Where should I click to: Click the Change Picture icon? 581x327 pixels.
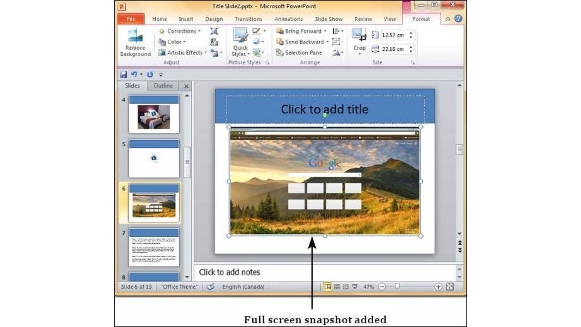pos(214,42)
